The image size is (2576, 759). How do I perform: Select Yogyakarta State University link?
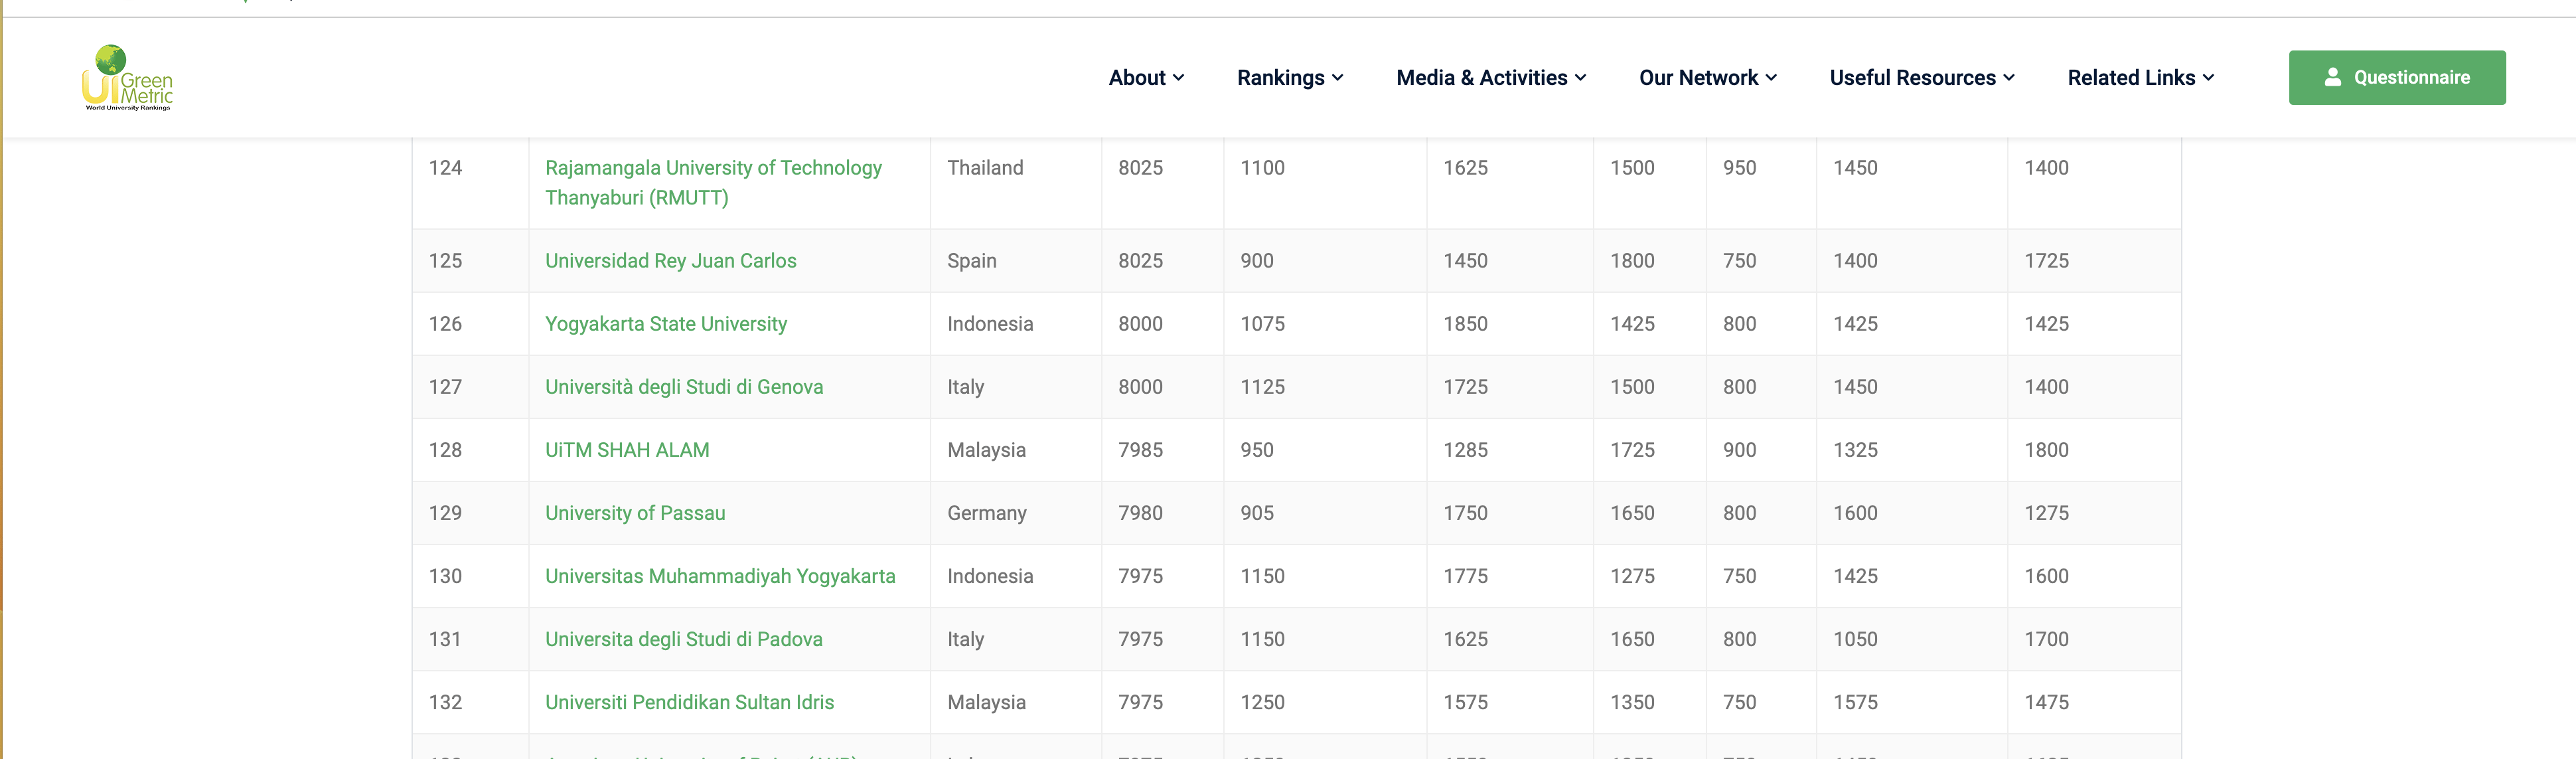pos(666,324)
